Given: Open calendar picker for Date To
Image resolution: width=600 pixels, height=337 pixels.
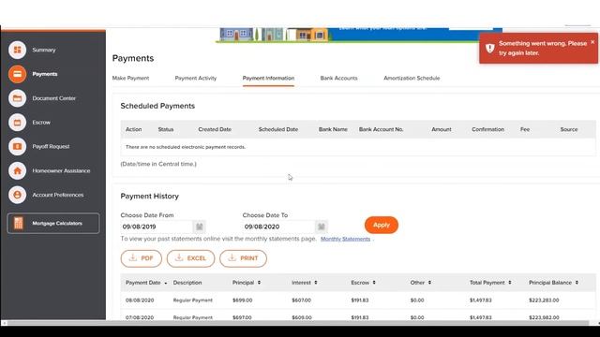Looking at the screenshot, I should [322, 227].
